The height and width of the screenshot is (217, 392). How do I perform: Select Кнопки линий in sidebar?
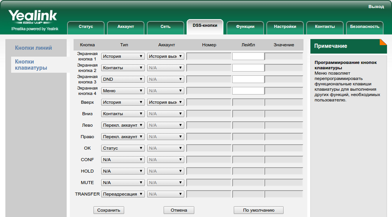[x=33, y=48]
